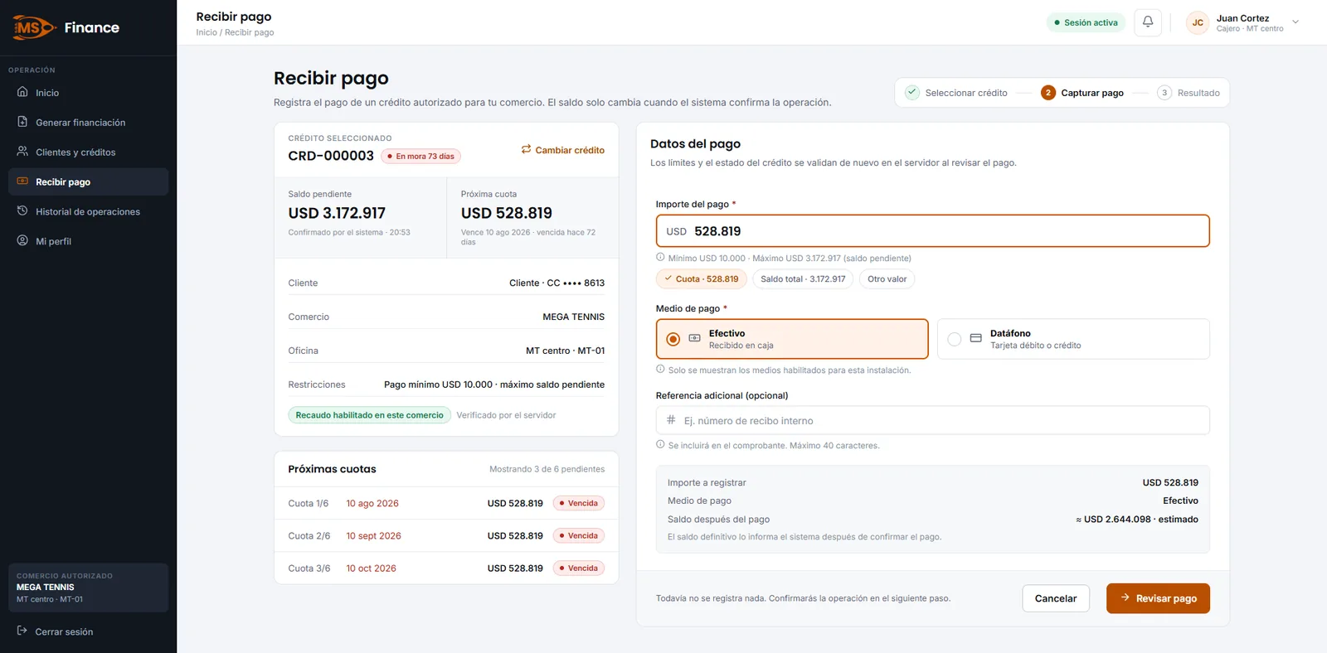Click the MS Finance logo

point(66,27)
